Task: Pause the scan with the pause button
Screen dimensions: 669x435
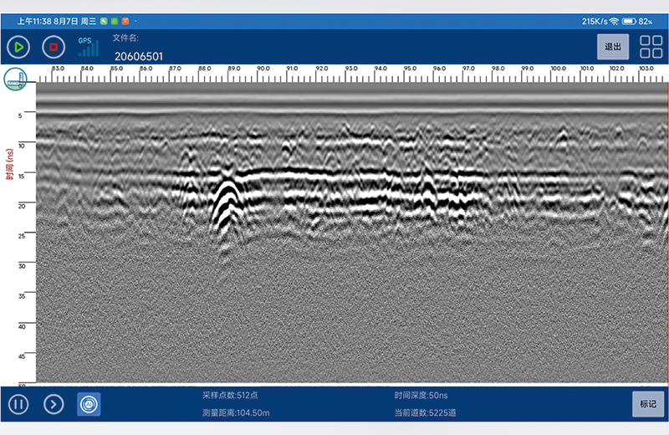Action: pyautogui.click(x=18, y=405)
